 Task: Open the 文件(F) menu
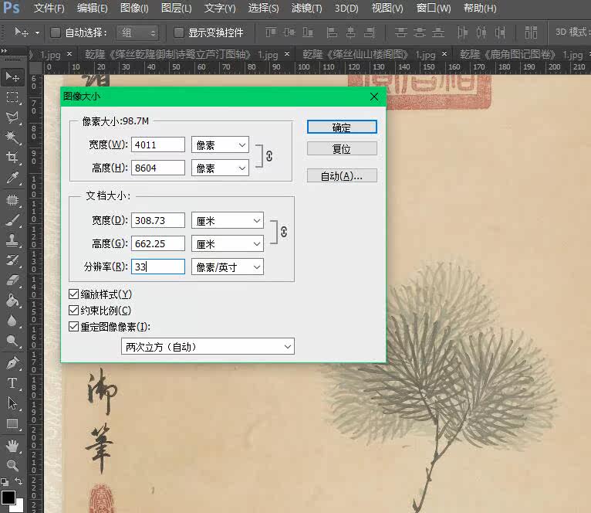pos(49,8)
